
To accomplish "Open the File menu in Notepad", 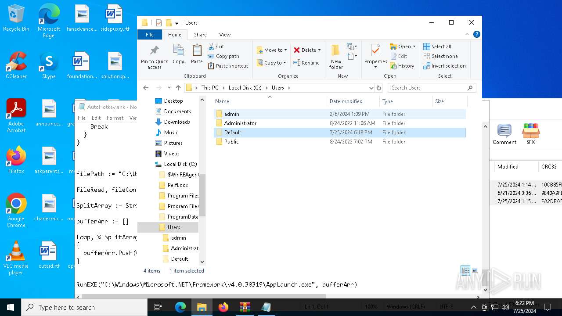I will click(82, 118).
